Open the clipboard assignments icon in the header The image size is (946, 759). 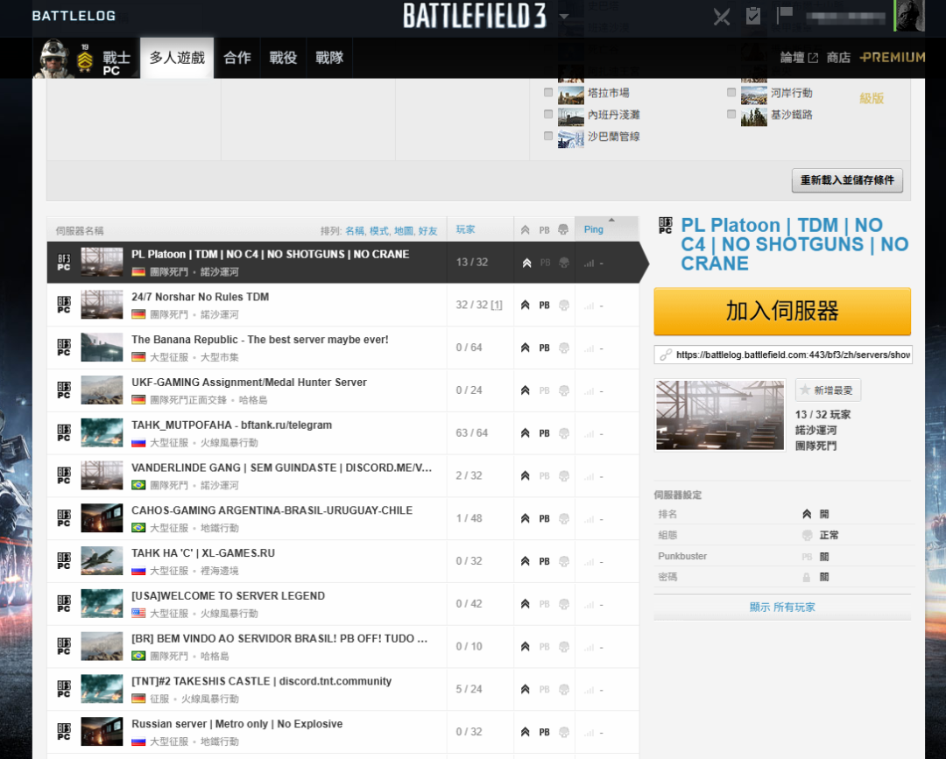pyautogui.click(x=753, y=16)
